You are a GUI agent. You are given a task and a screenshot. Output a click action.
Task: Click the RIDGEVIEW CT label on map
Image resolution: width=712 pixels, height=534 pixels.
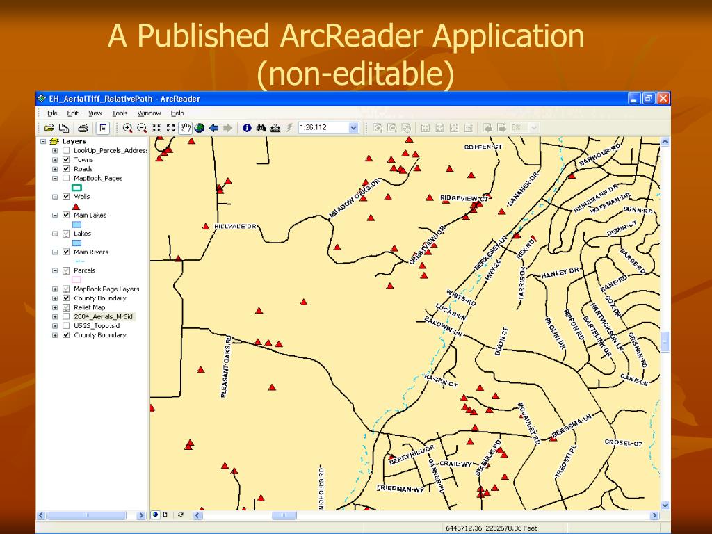coord(464,198)
